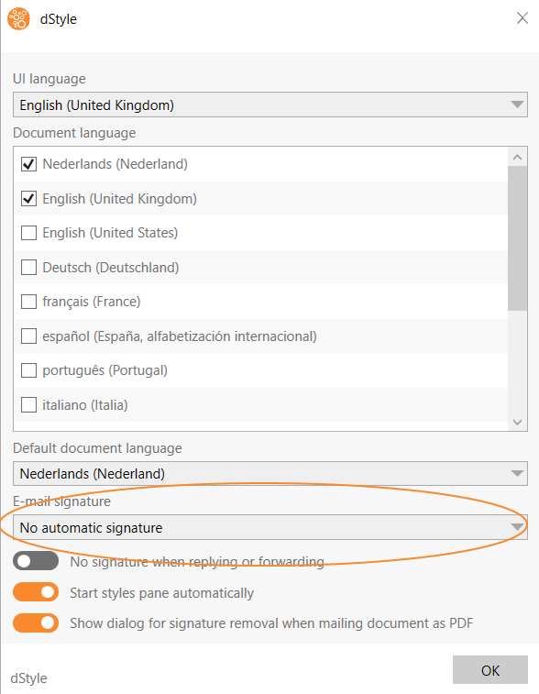
Task: Disable Start styles pane automatically toggle
Action: [36, 592]
